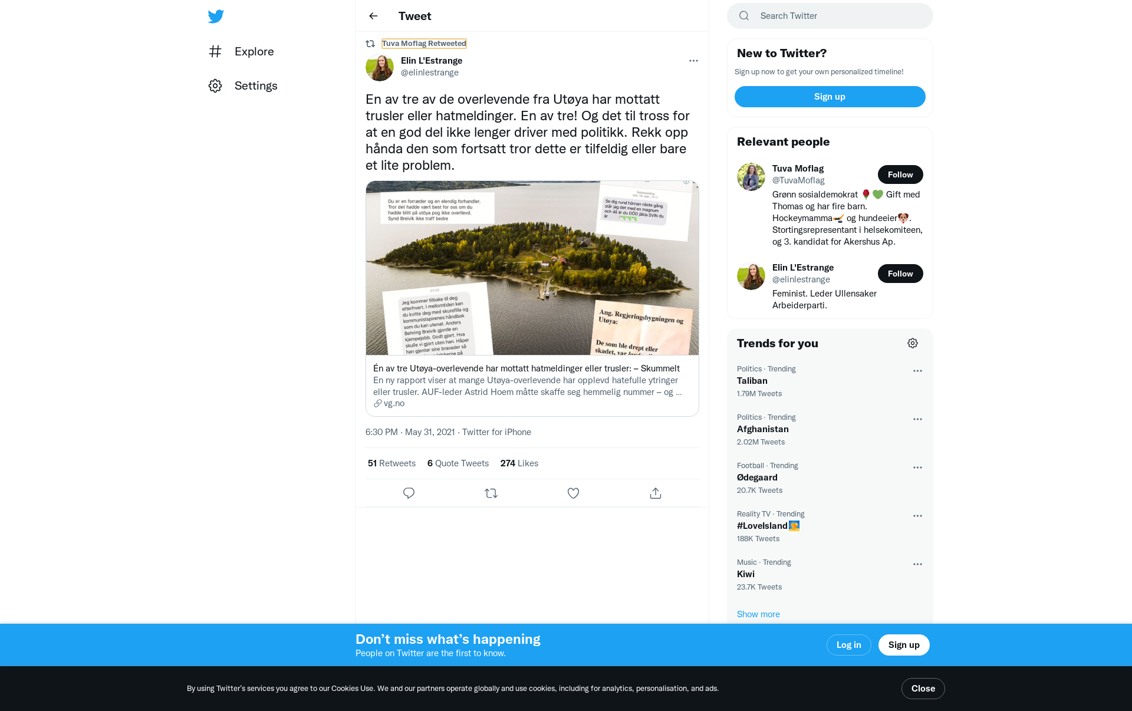Follow Elin L'Estrange

click(900, 274)
